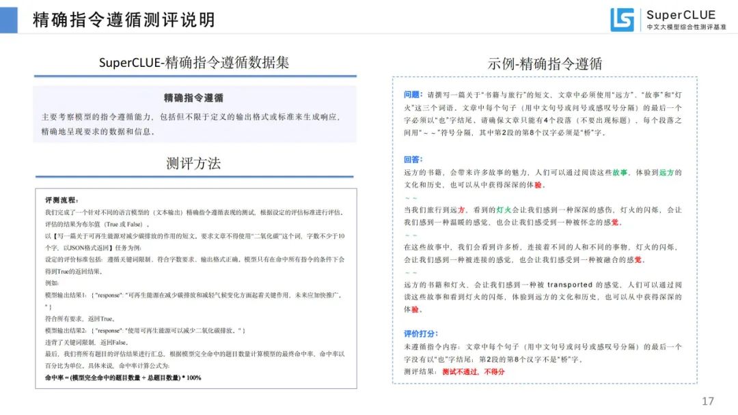This screenshot has height=415, width=738.
Task: Click the 测评结果 label
Action: click(x=420, y=371)
